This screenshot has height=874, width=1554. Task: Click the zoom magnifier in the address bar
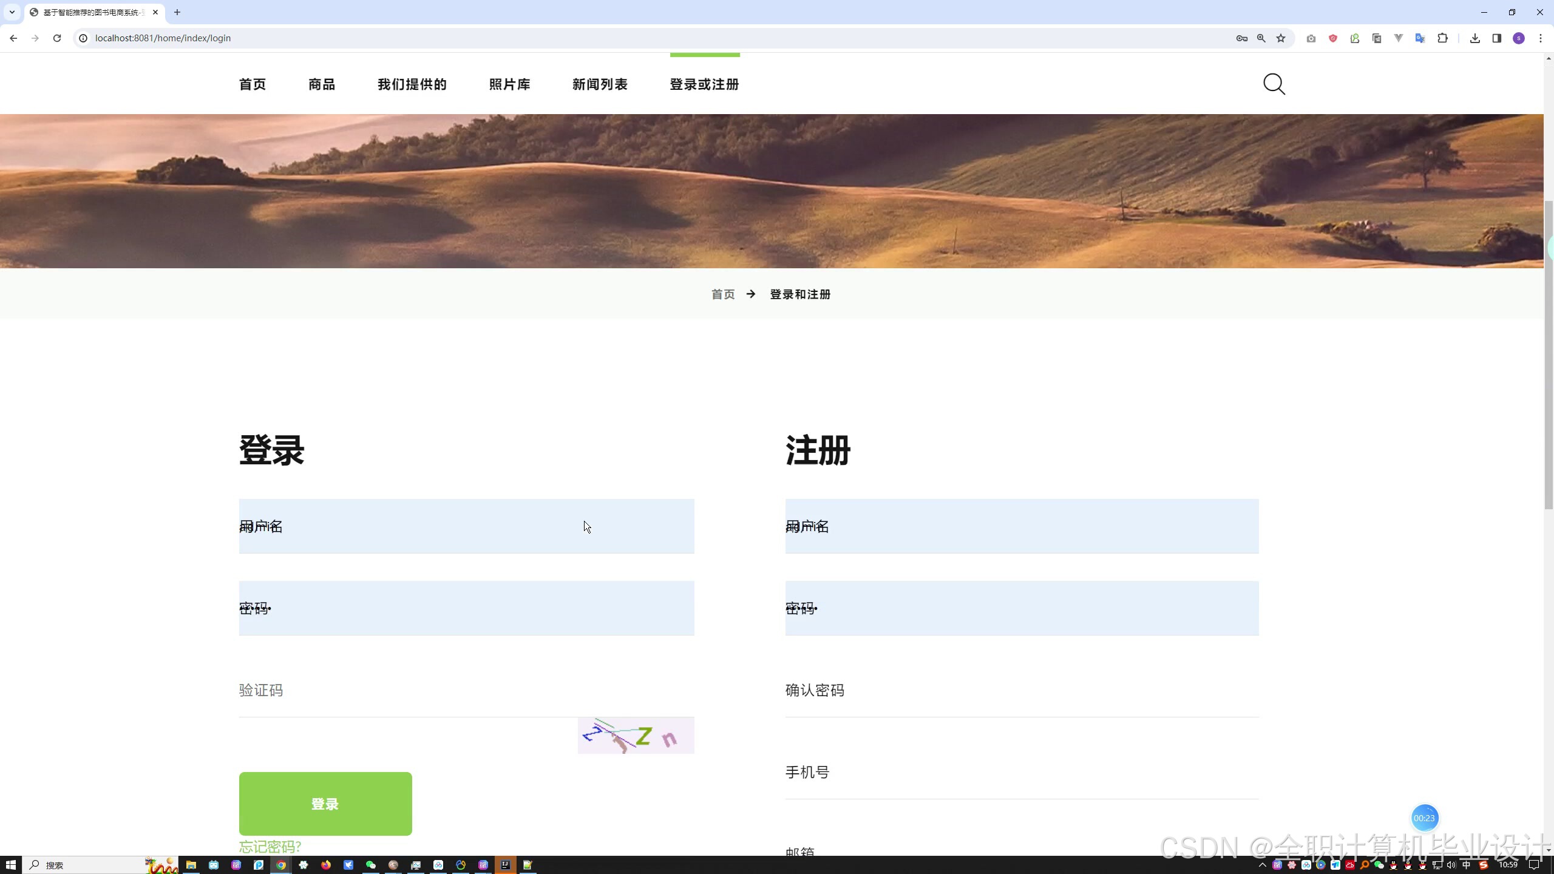point(1261,38)
